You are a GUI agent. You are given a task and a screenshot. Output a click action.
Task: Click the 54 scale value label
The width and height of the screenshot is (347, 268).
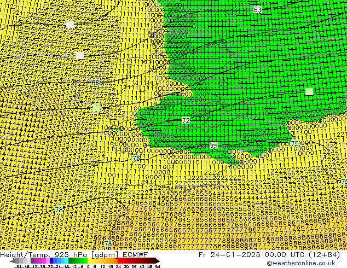[x=157, y=266]
